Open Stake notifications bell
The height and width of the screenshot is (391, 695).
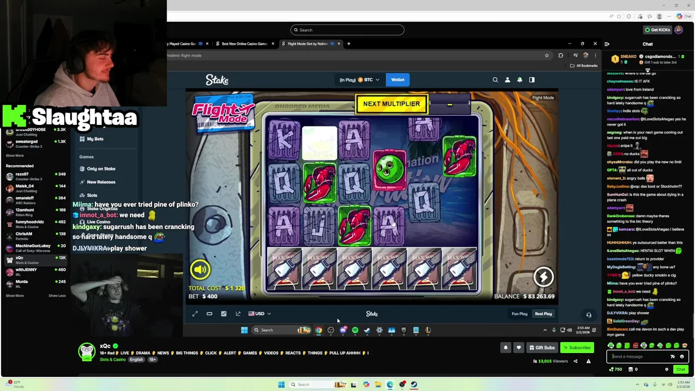tap(520, 80)
